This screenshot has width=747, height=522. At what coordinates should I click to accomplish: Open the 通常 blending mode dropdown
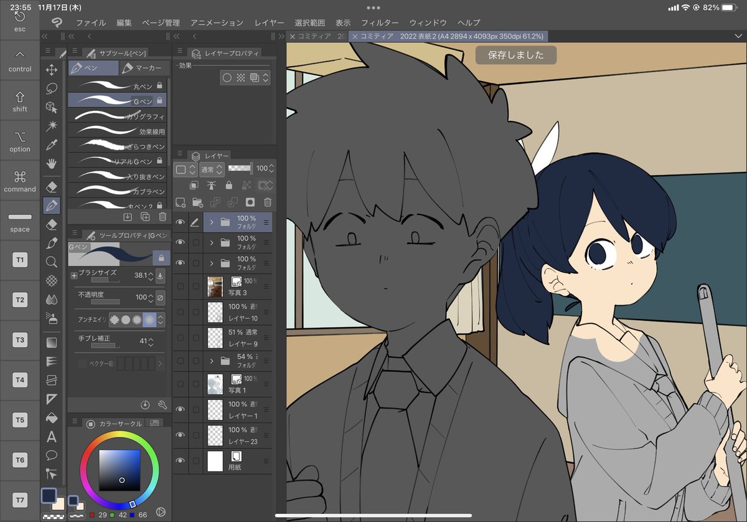tap(212, 169)
